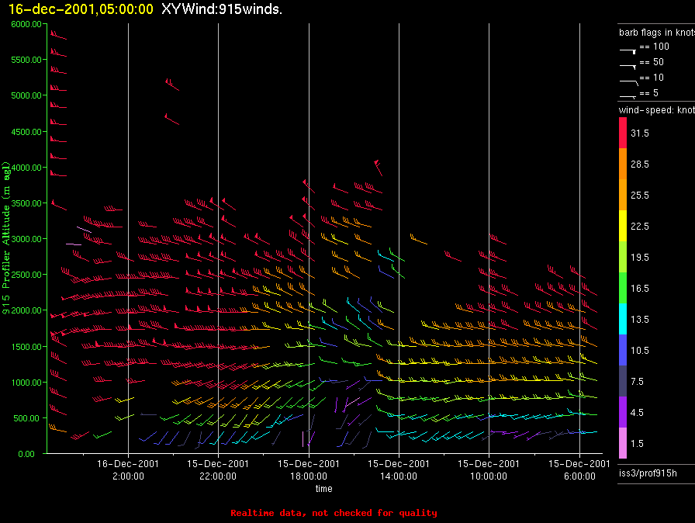Click the 6000.00 altitude tick label

click(x=26, y=24)
